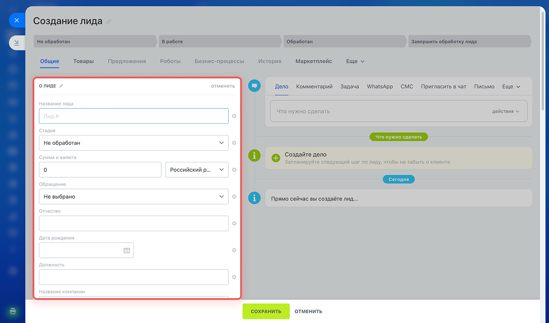Copy link icon next to Создание лида title
The height and width of the screenshot is (323, 549).
(109, 21)
